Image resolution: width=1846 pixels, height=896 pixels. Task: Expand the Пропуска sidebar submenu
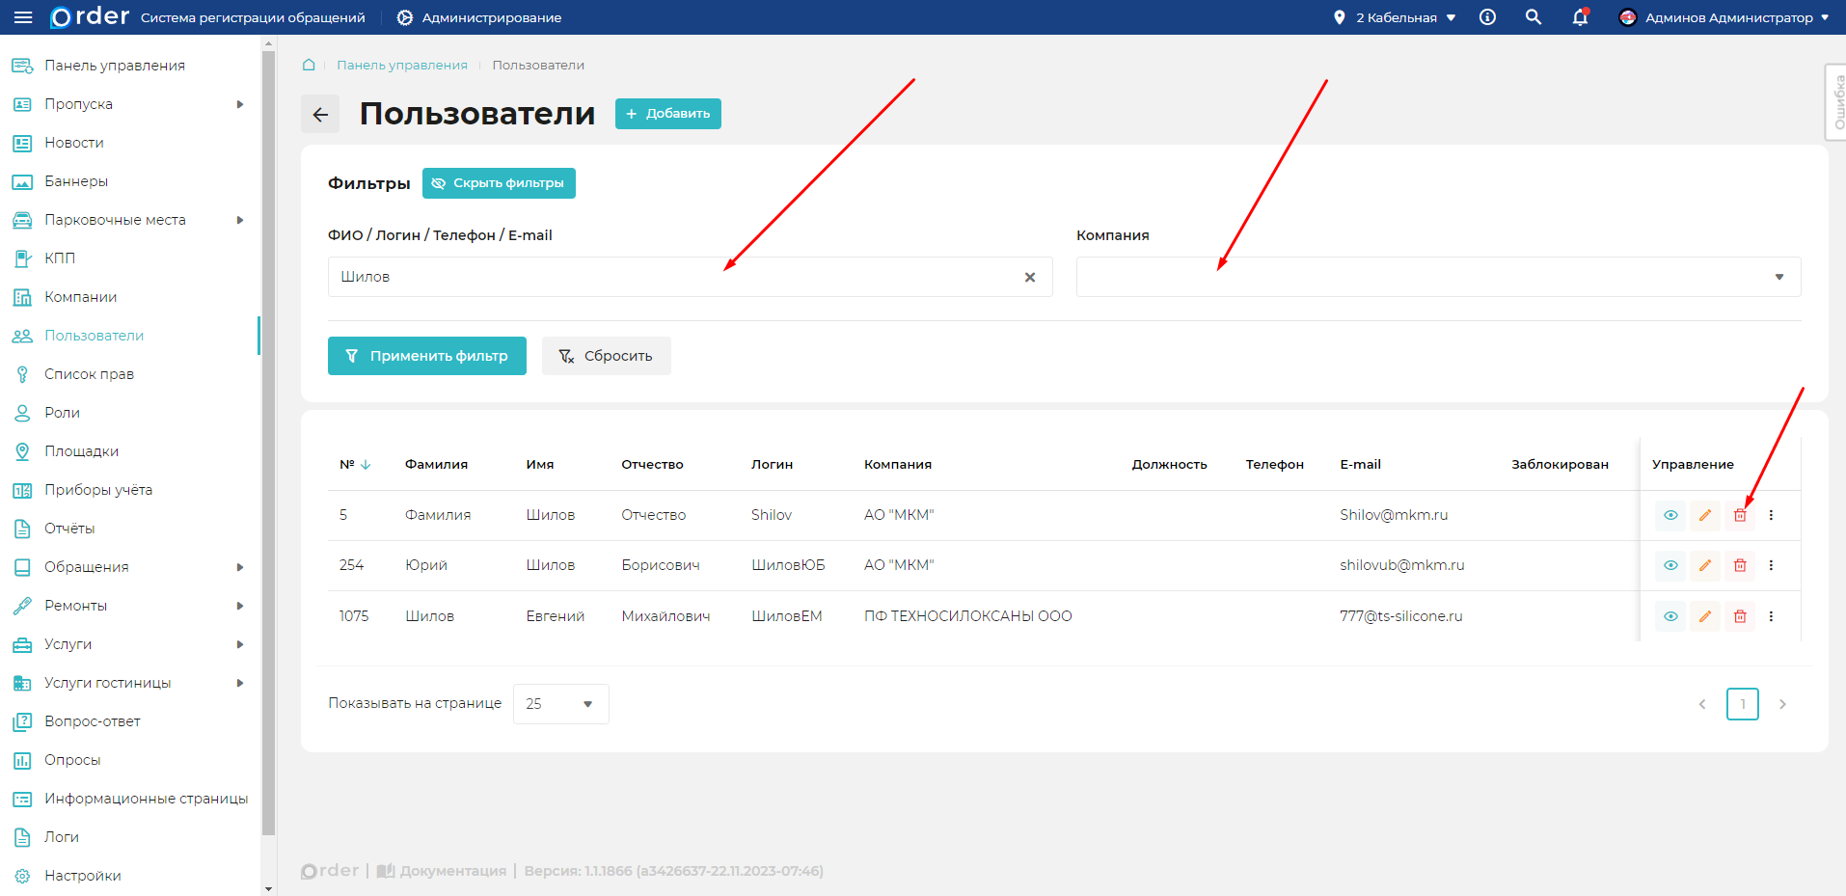pyautogui.click(x=239, y=104)
